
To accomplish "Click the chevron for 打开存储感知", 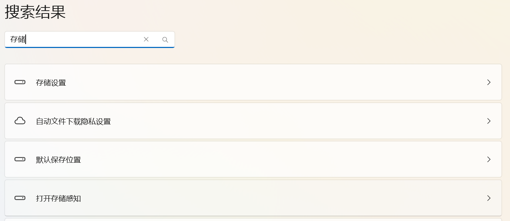I will point(489,198).
